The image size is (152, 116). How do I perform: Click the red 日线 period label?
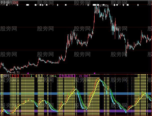16,2
